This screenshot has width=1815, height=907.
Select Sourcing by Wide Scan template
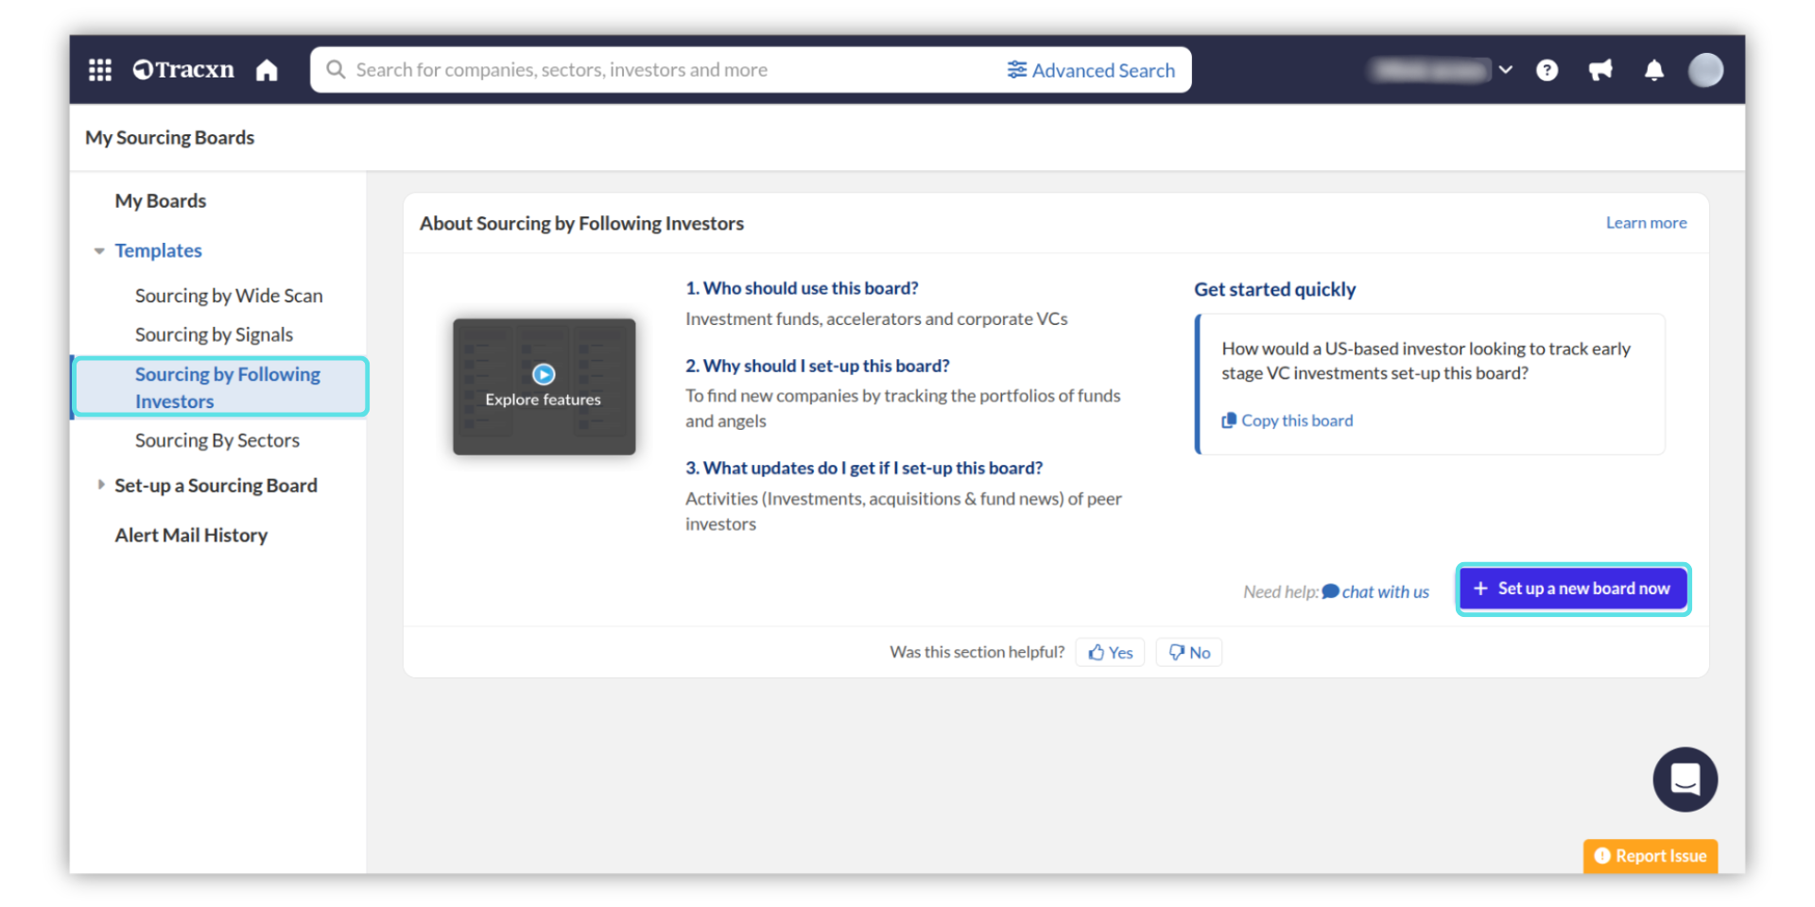tap(229, 296)
